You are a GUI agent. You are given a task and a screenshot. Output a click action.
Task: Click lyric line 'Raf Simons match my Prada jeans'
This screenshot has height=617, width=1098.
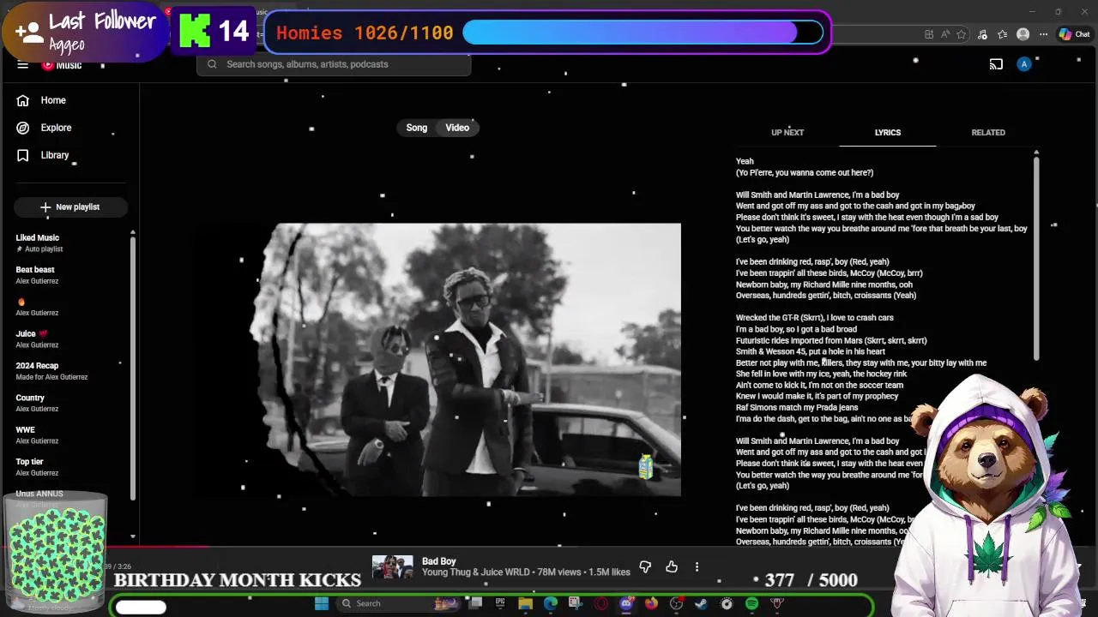click(x=797, y=407)
